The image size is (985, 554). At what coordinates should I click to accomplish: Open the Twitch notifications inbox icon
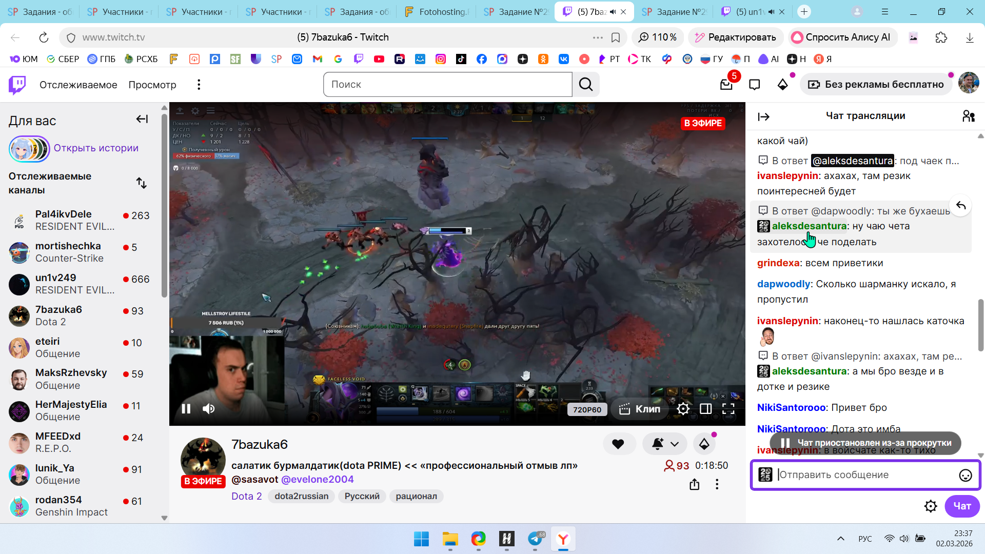(726, 85)
